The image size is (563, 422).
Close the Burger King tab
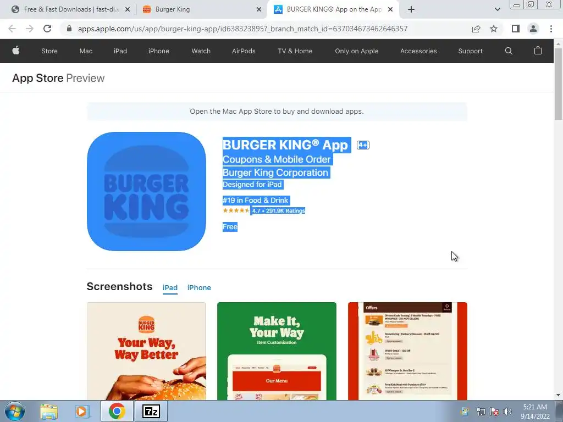tap(259, 9)
